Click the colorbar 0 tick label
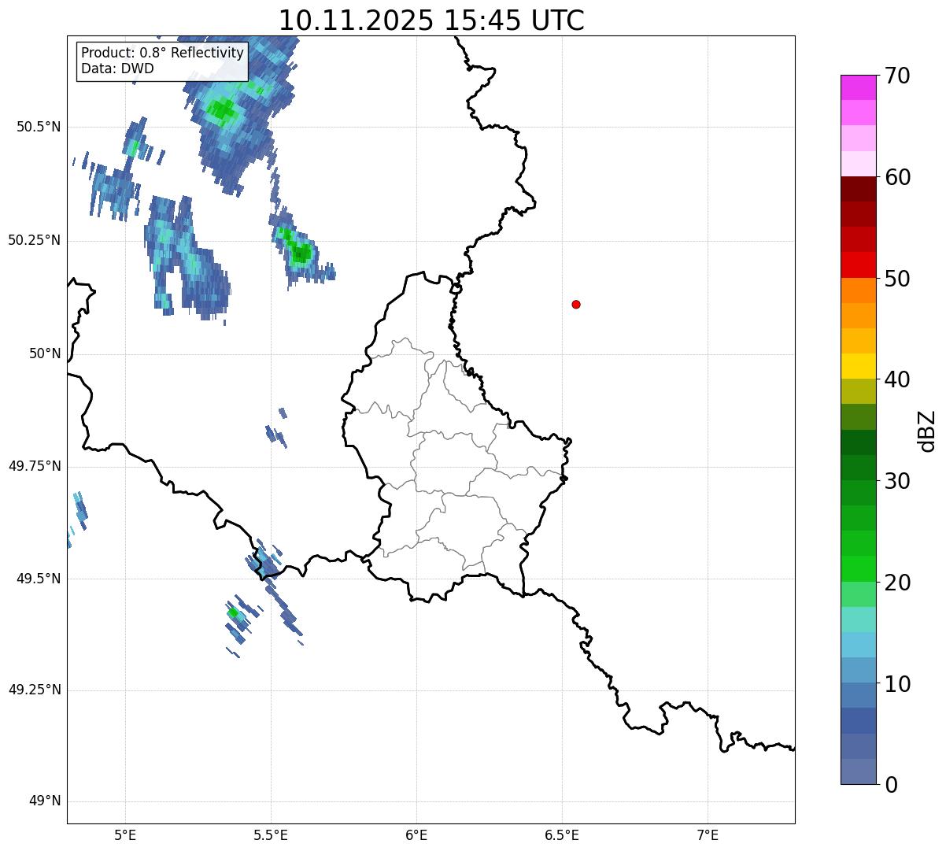Viewport: 946px width, 851px height. tap(892, 785)
